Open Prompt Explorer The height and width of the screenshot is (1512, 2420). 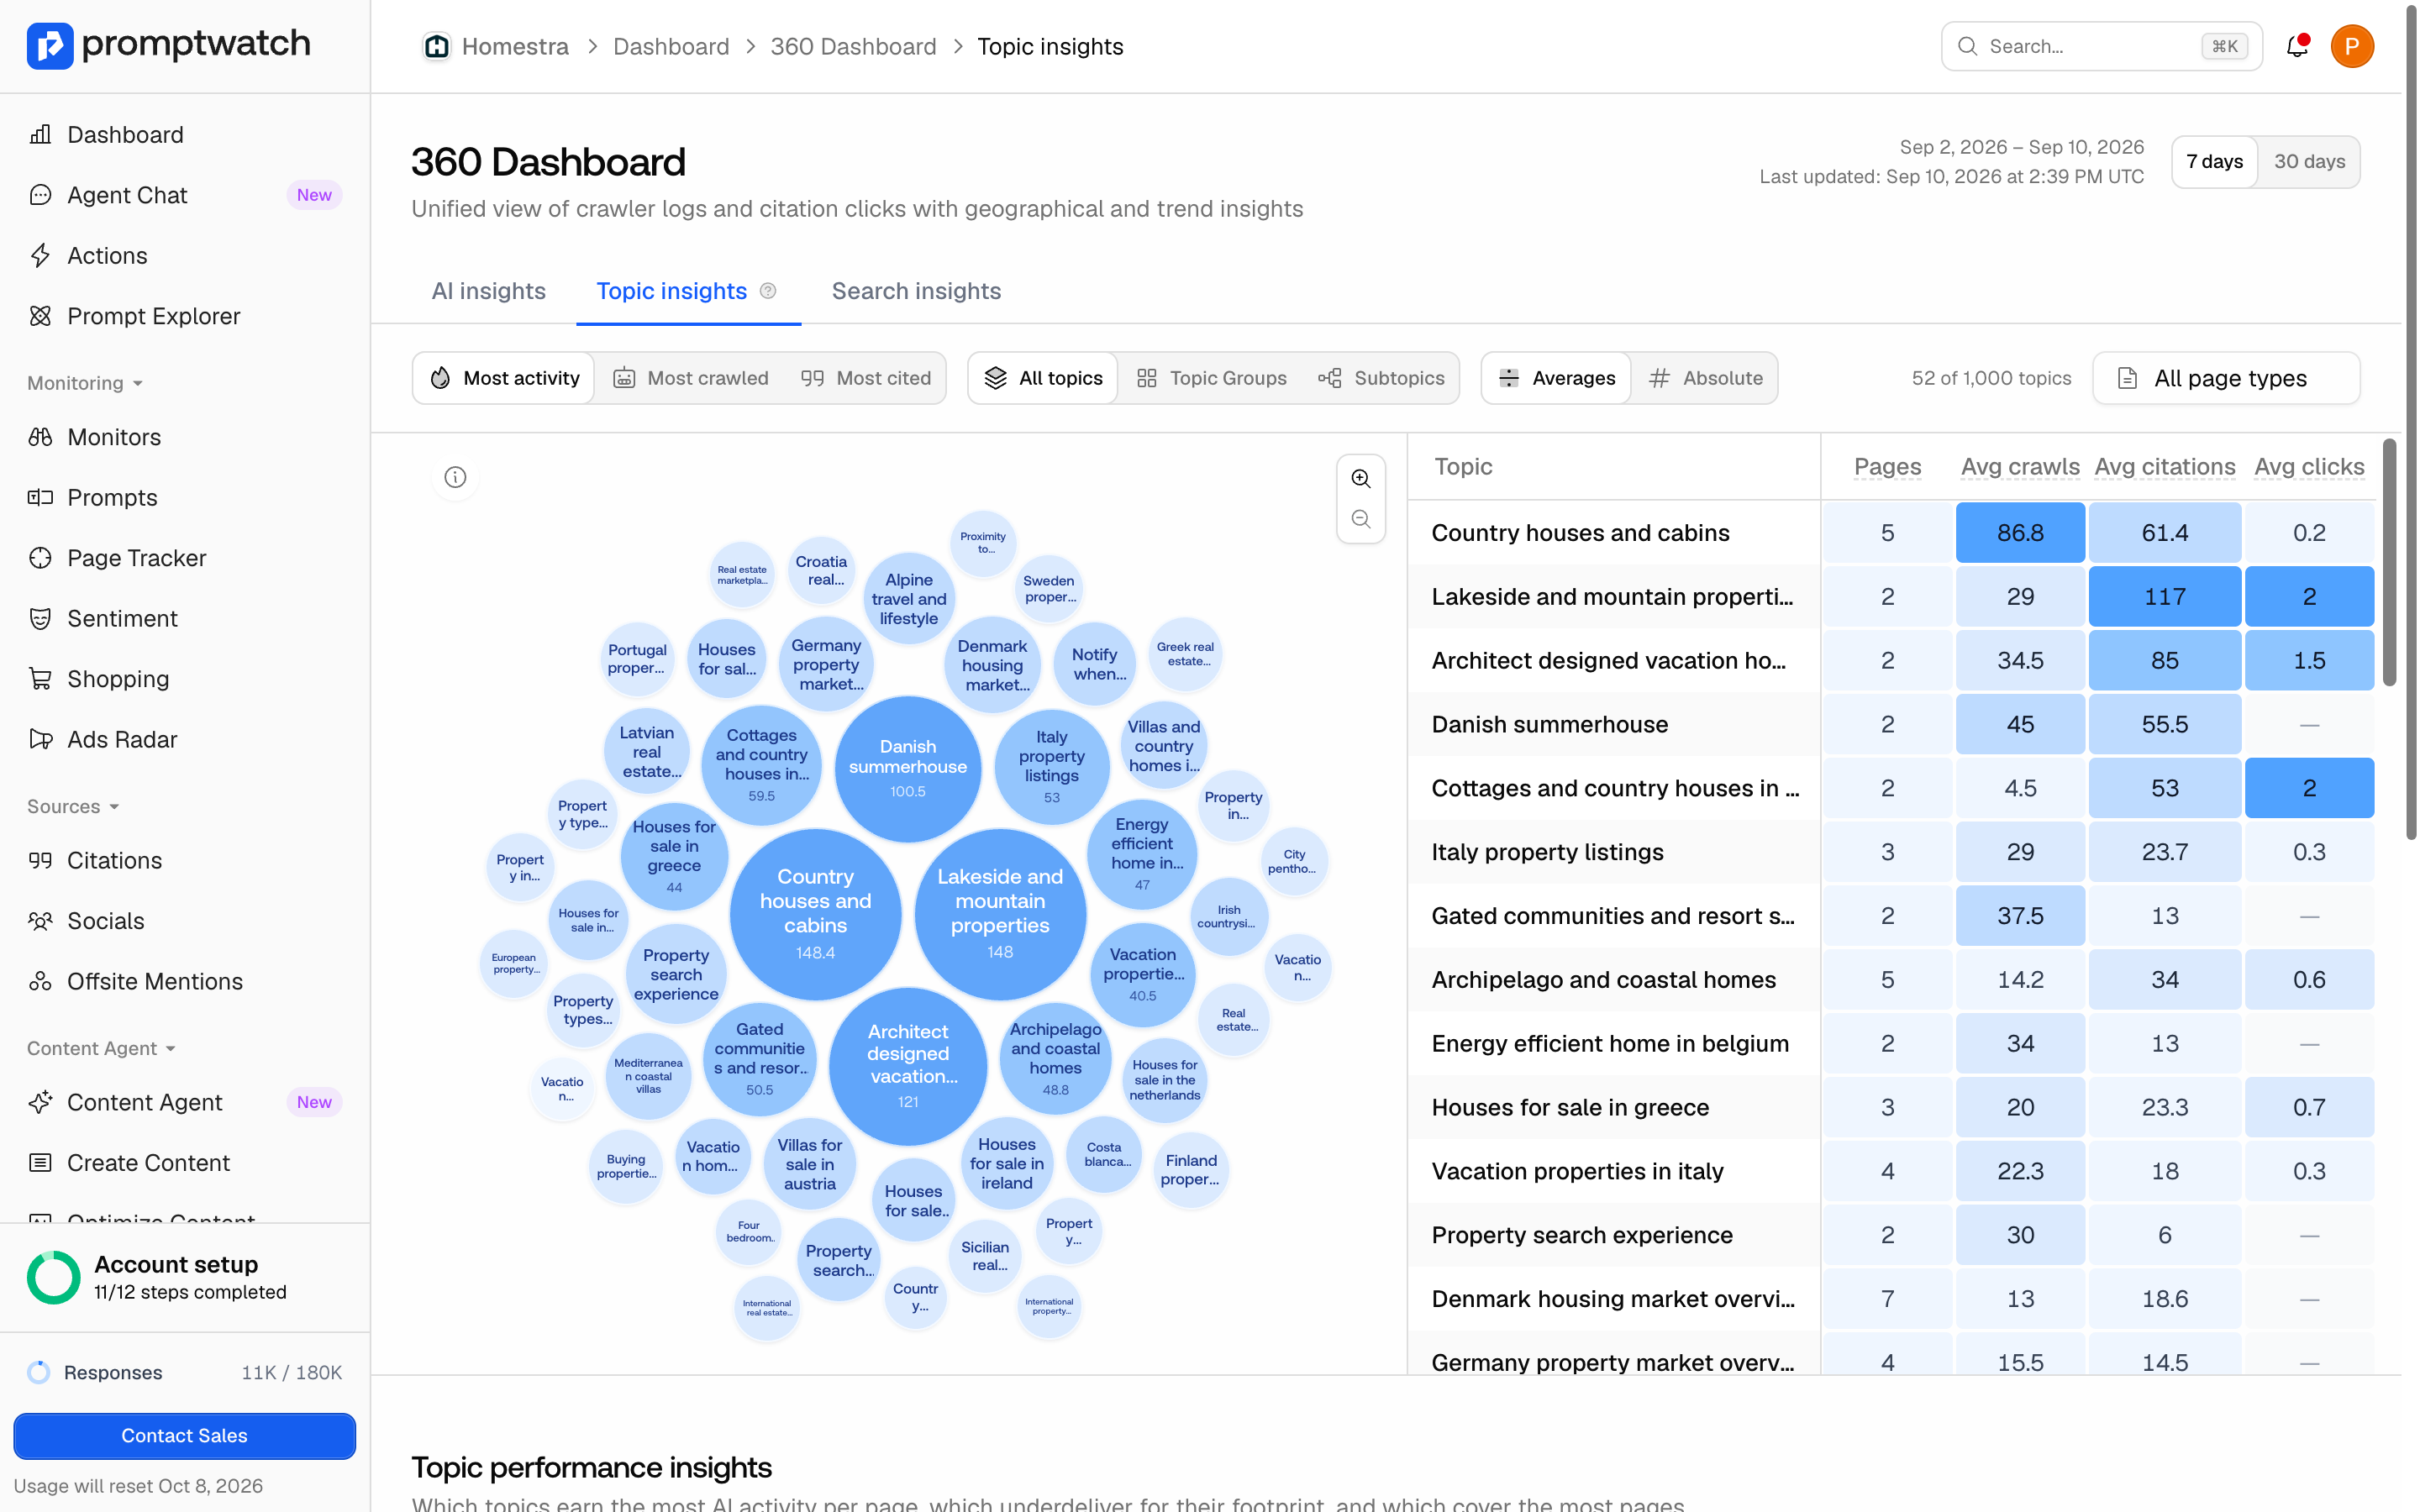tap(185, 316)
